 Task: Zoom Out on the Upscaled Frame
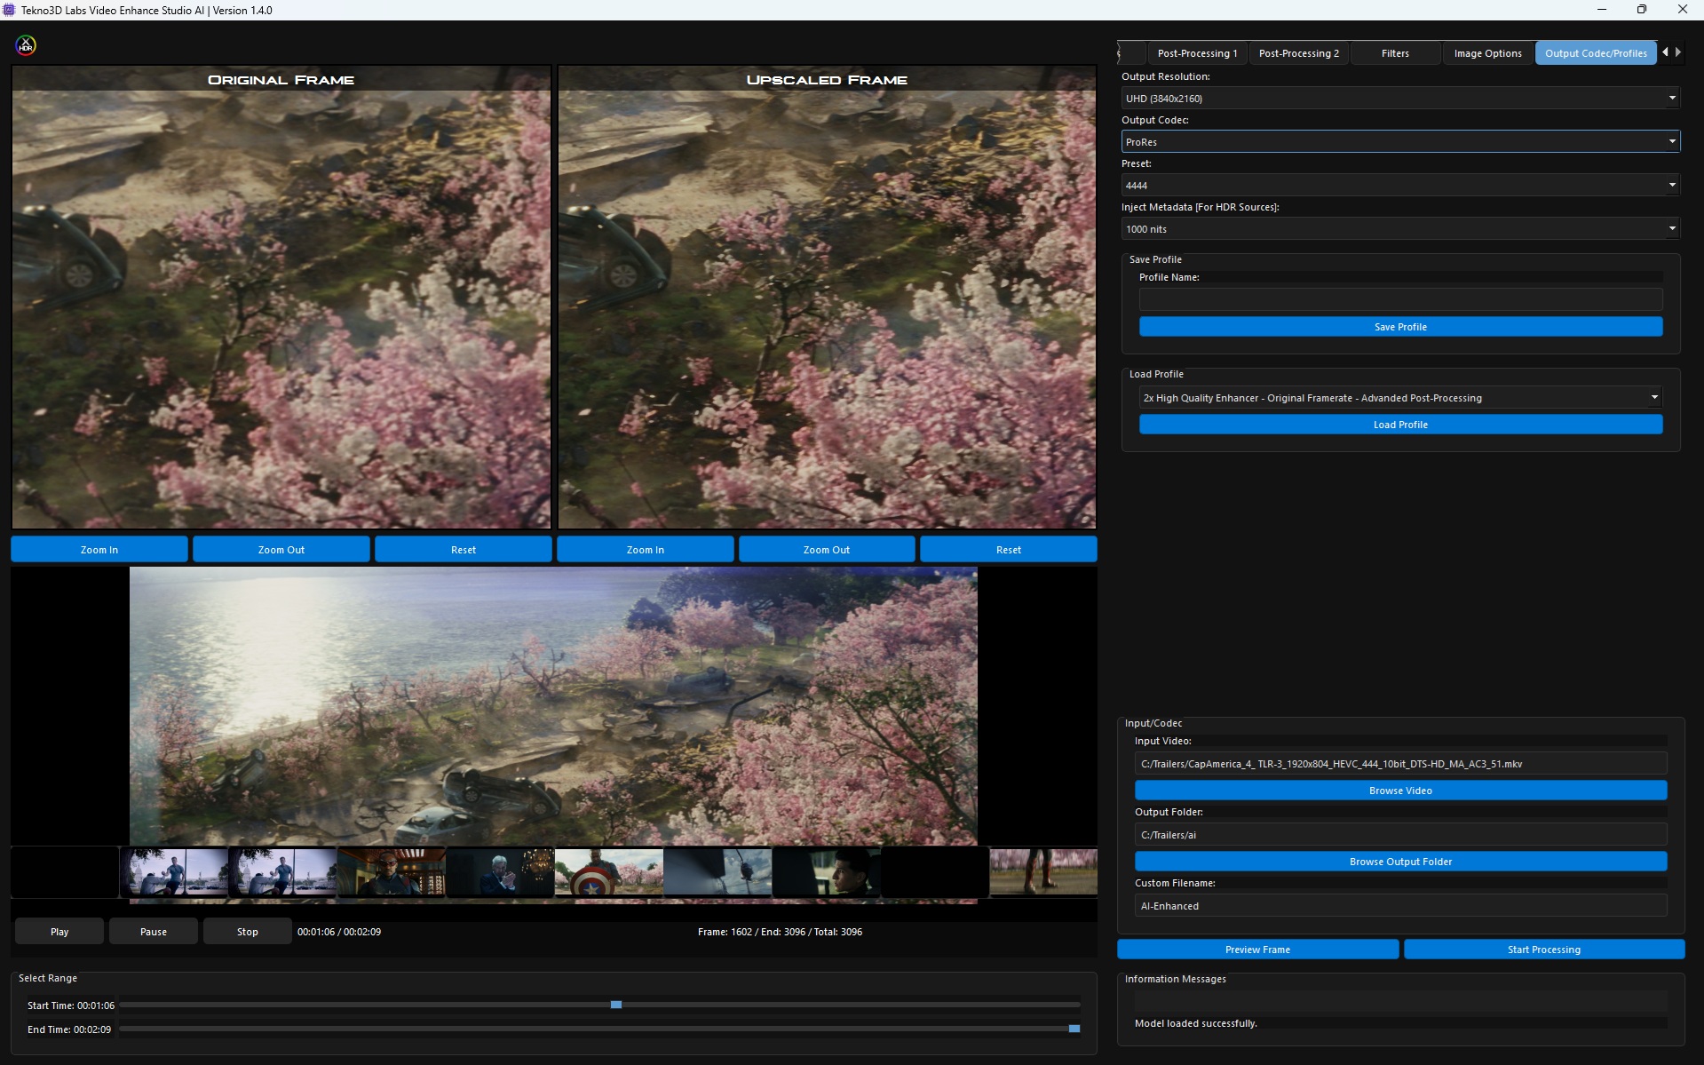click(827, 550)
